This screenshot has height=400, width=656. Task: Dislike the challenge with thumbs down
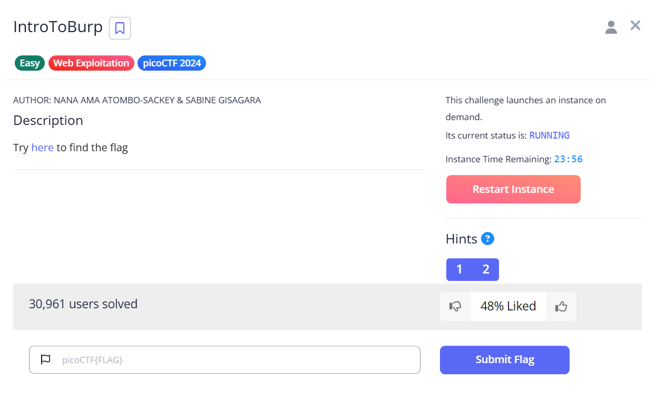[455, 306]
